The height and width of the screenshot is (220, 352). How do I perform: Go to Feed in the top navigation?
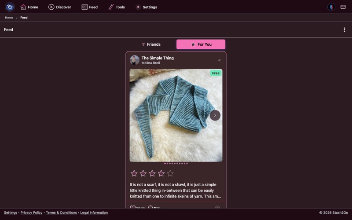pyautogui.click(x=90, y=7)
